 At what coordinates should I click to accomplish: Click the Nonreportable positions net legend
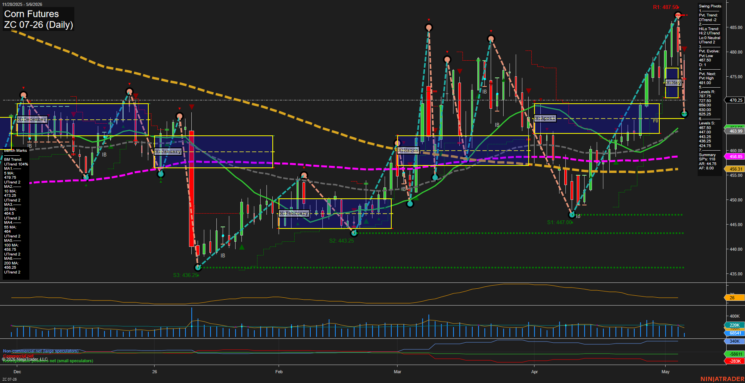tap(48, 361)
